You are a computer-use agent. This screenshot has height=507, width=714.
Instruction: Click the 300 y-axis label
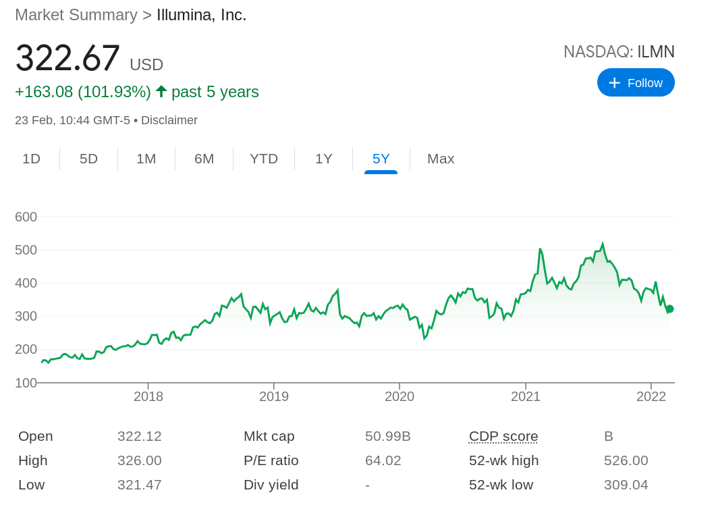tap(26, 316)
